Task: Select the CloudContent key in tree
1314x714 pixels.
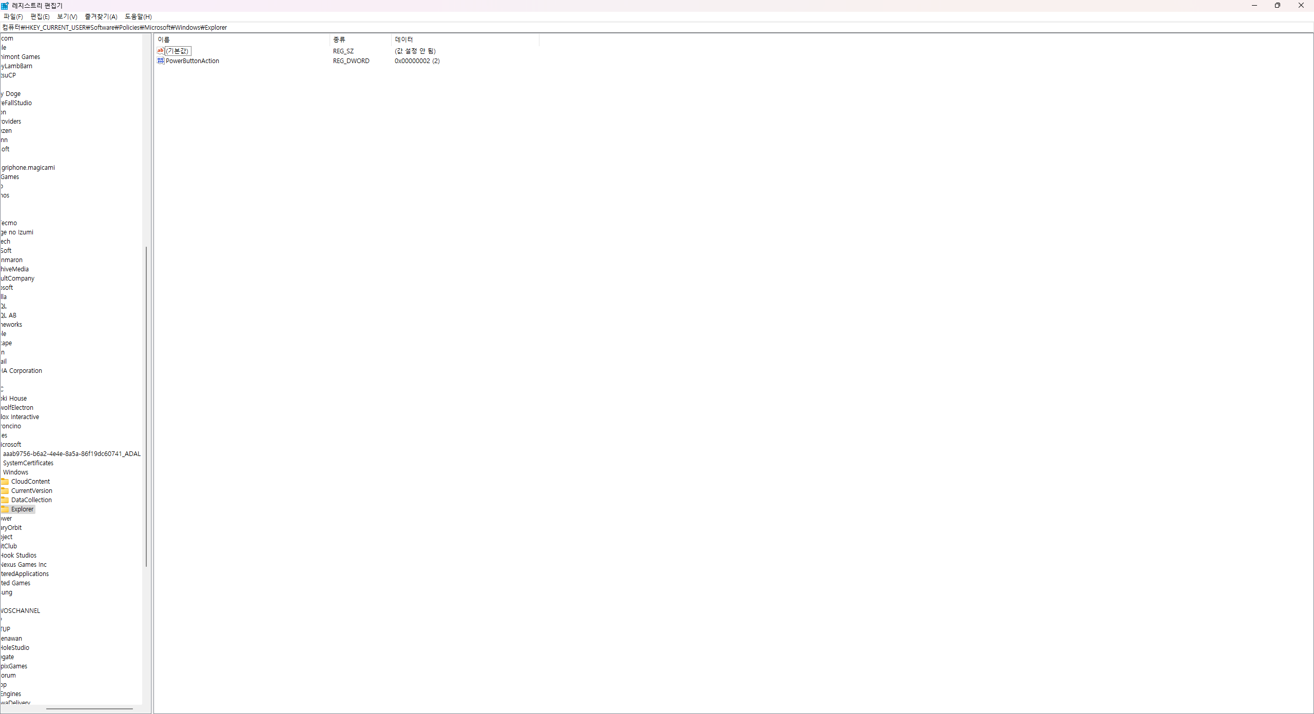Action: [30, 481]
